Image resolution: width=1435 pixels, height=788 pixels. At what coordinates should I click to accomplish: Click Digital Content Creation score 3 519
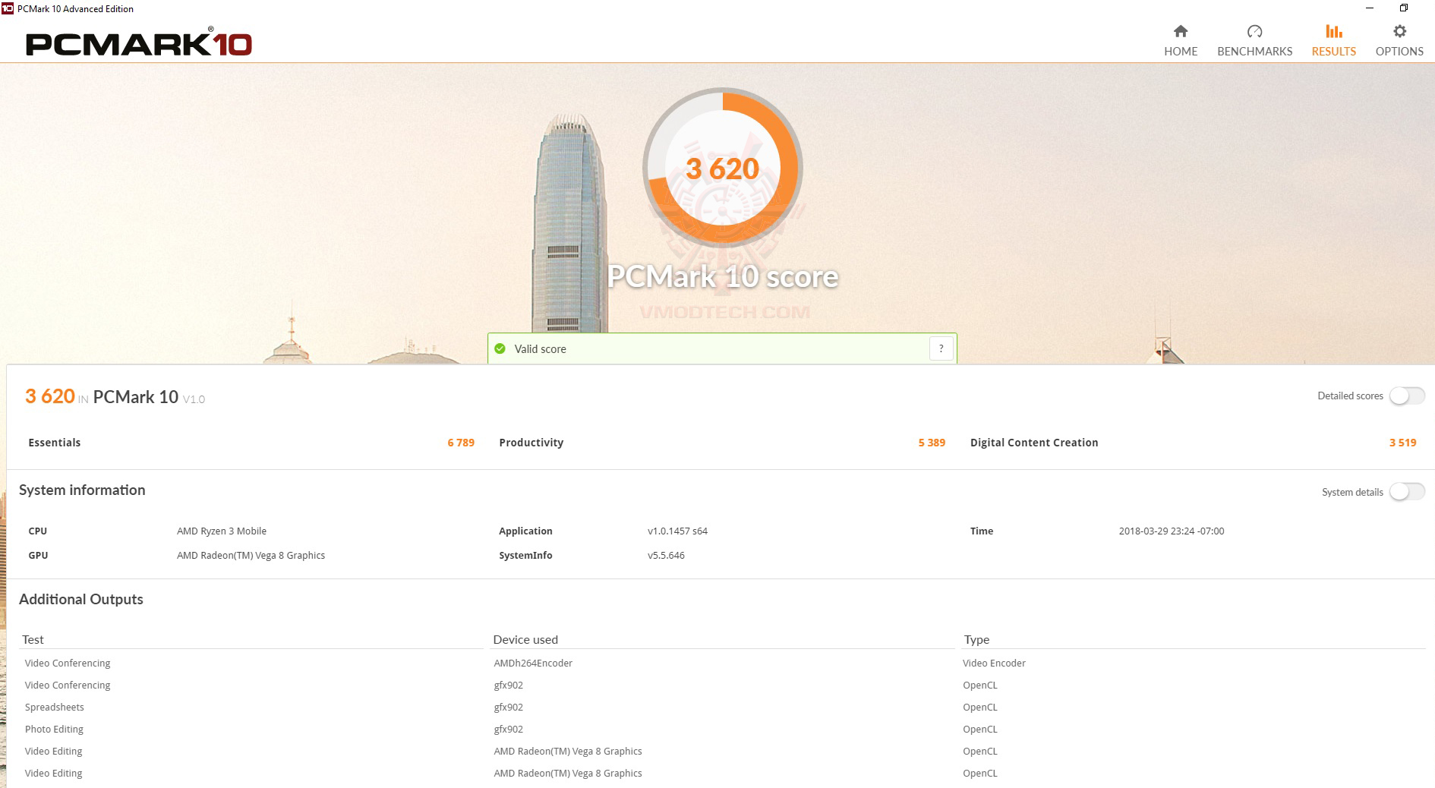pos(1402,443)
